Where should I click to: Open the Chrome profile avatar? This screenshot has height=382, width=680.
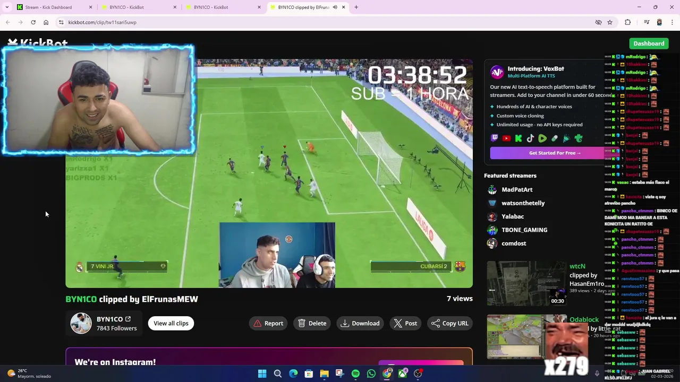coord(659,22)
